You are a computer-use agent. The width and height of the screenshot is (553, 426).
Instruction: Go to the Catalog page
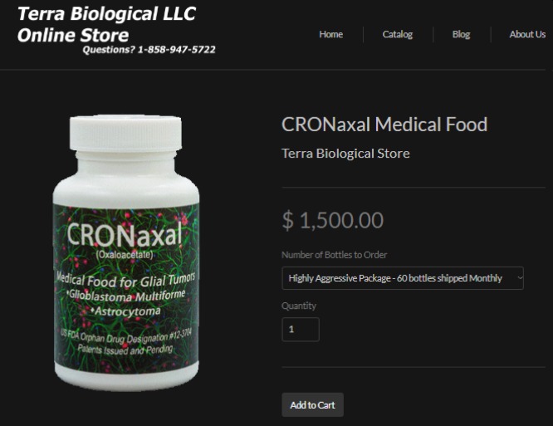coord(398,34)
